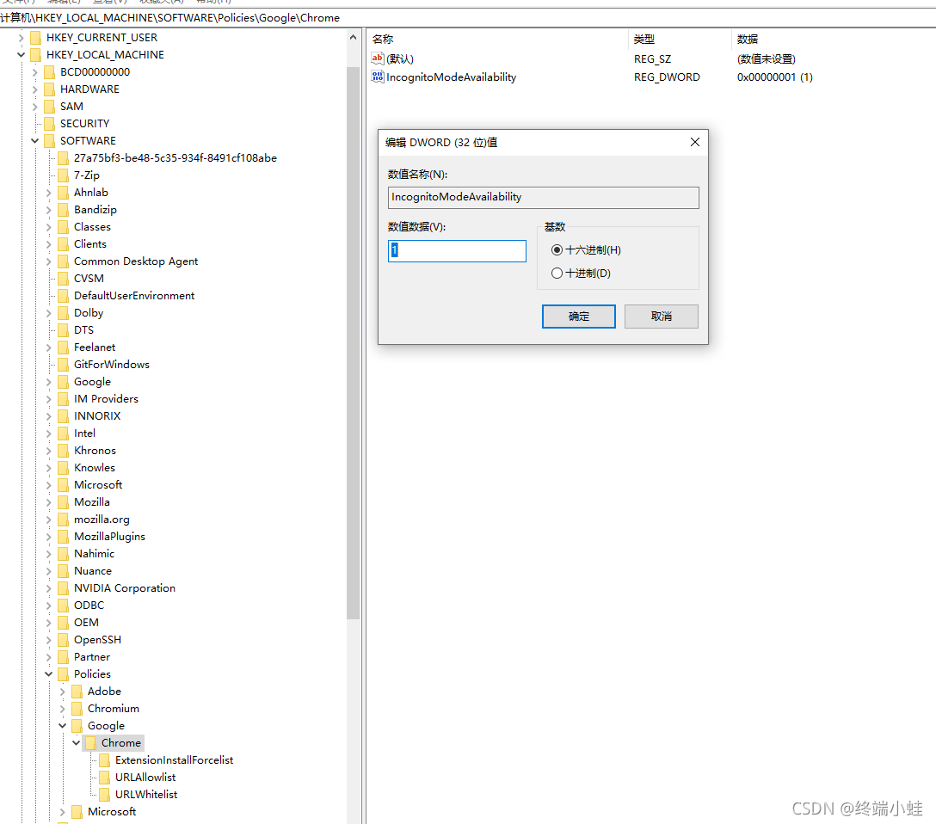Click the CVSM folder icon
936x824 pixels.
tap(64, 278)
